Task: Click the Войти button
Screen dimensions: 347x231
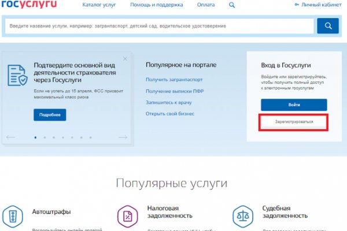Action: coord(294,105)
